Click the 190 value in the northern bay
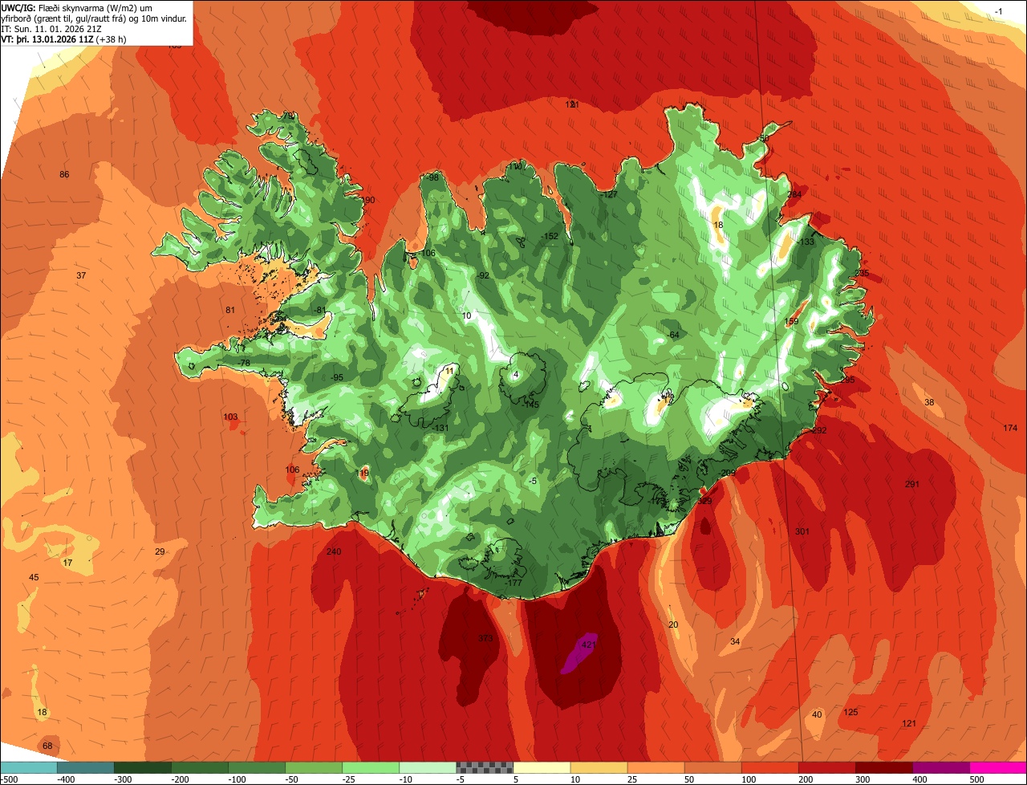The image size is (1027, 785). click(367, 200)
